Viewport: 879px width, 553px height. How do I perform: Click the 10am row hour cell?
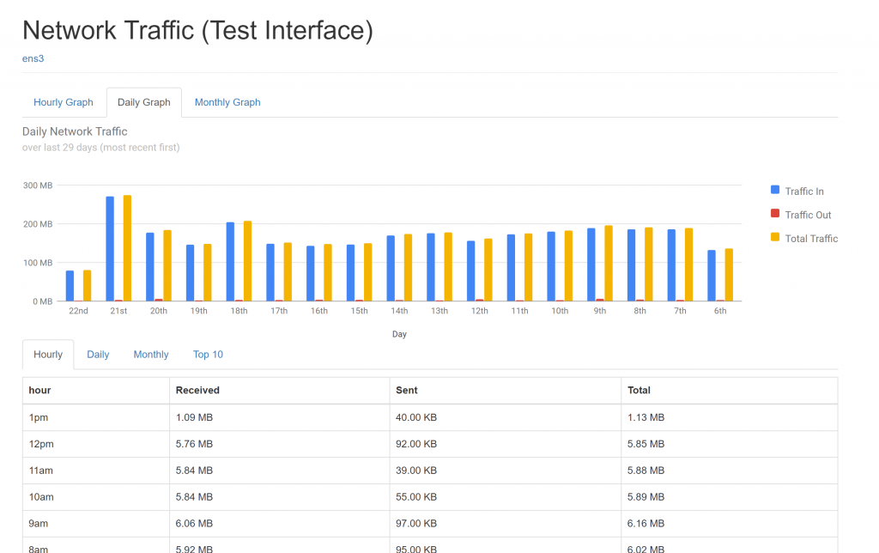(96, 497)
